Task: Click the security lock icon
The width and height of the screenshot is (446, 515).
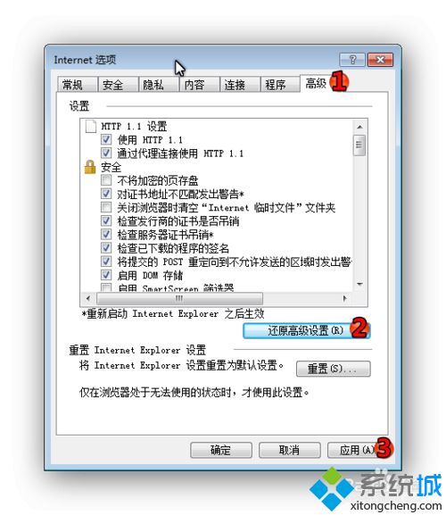Action: pos(90,167)
